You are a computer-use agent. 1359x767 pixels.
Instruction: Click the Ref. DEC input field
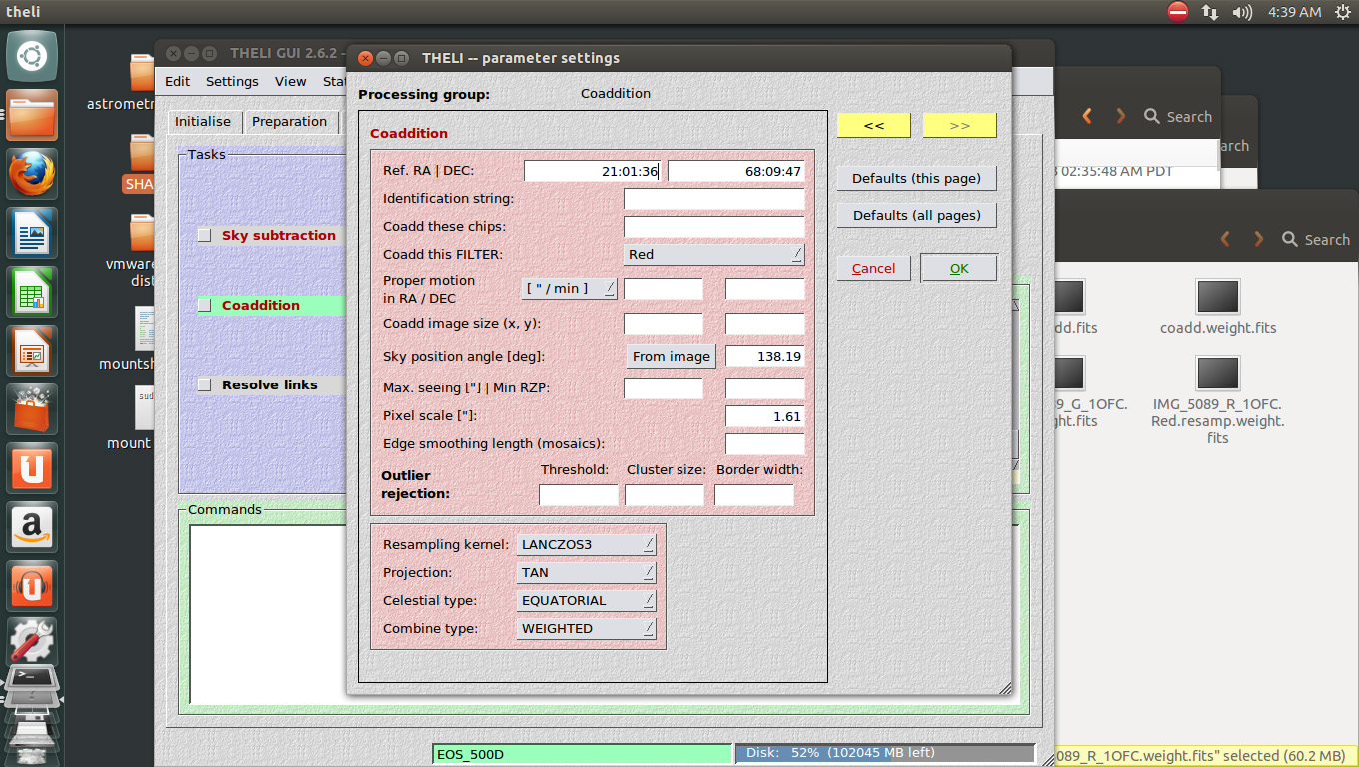pyautogui.click(x=736, y=171)
